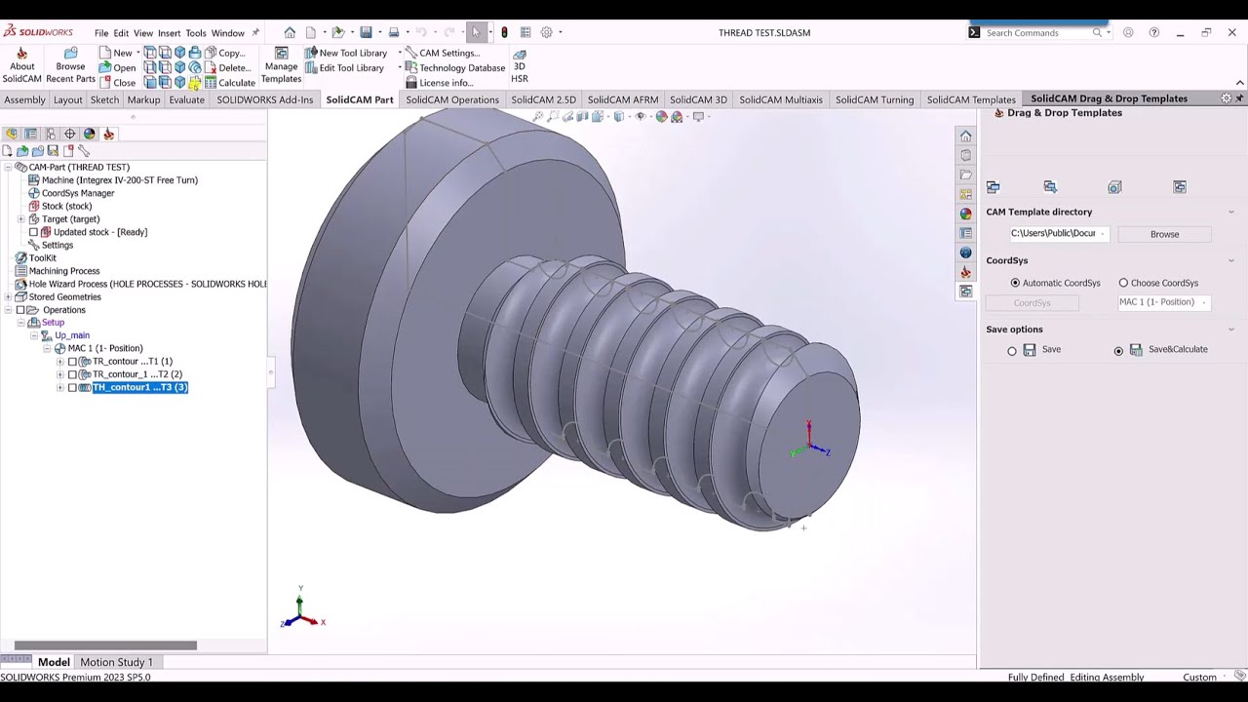Image resolution: width=1248 pixels, height=702 pixels.
Task: Open the MAC 1 (1- Position) dropdown
Action: tap(1205, 302)
